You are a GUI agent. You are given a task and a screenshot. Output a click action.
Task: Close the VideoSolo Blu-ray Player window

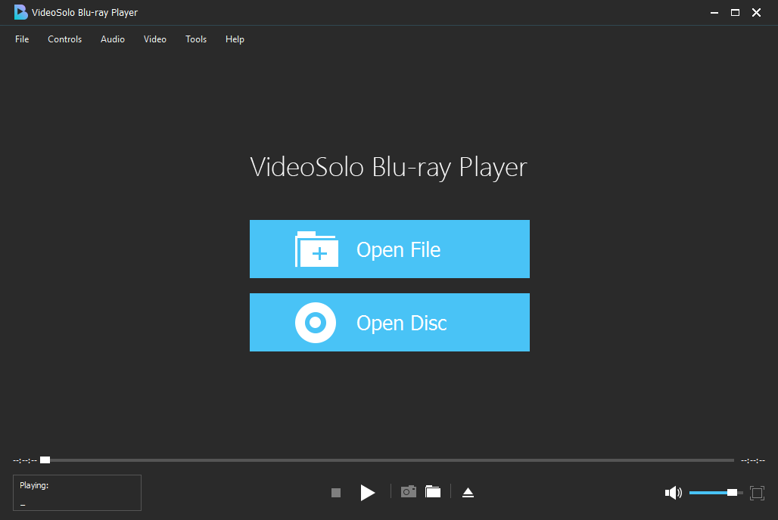pyautogui.click(x=756, y=12)
